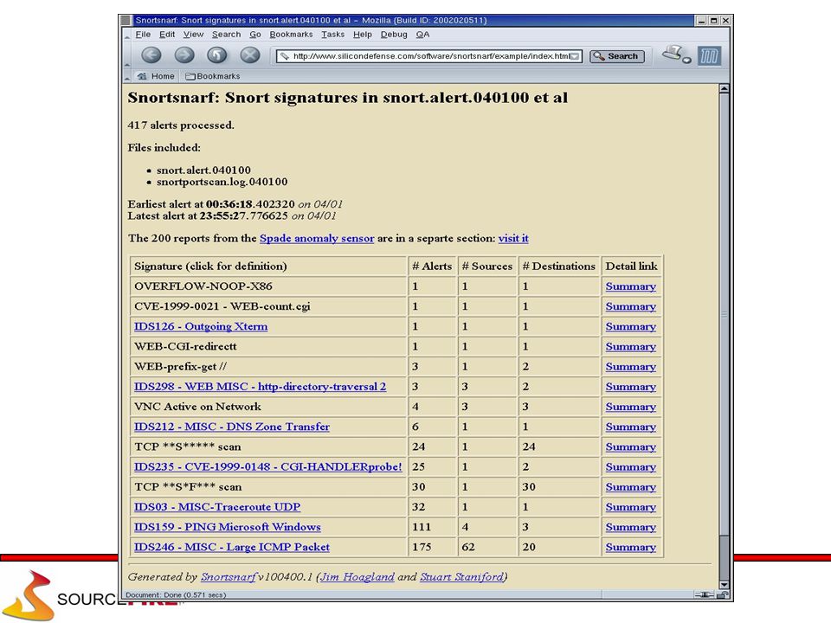The width and height of the screenshot is (831, 623).
Task: Open IDS03 - MISC-Traceroute UDP link
Action: click(217, 507)
